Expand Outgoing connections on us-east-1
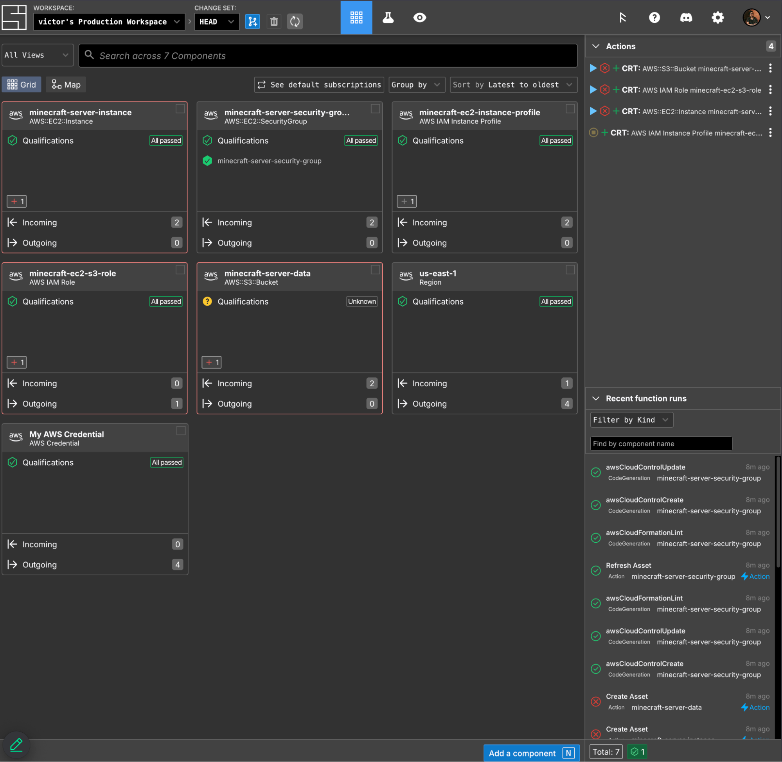The width and height of the screenshot is (782, 762). [x=484, y=404]
